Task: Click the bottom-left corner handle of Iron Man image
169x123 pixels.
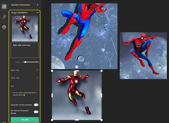Action: pos(52,120)
